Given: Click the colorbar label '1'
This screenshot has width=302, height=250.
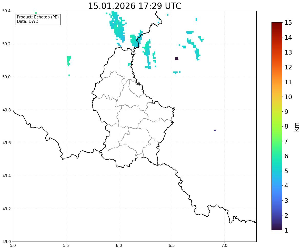Looking at the screenshot, I should (x=286, y=230).
